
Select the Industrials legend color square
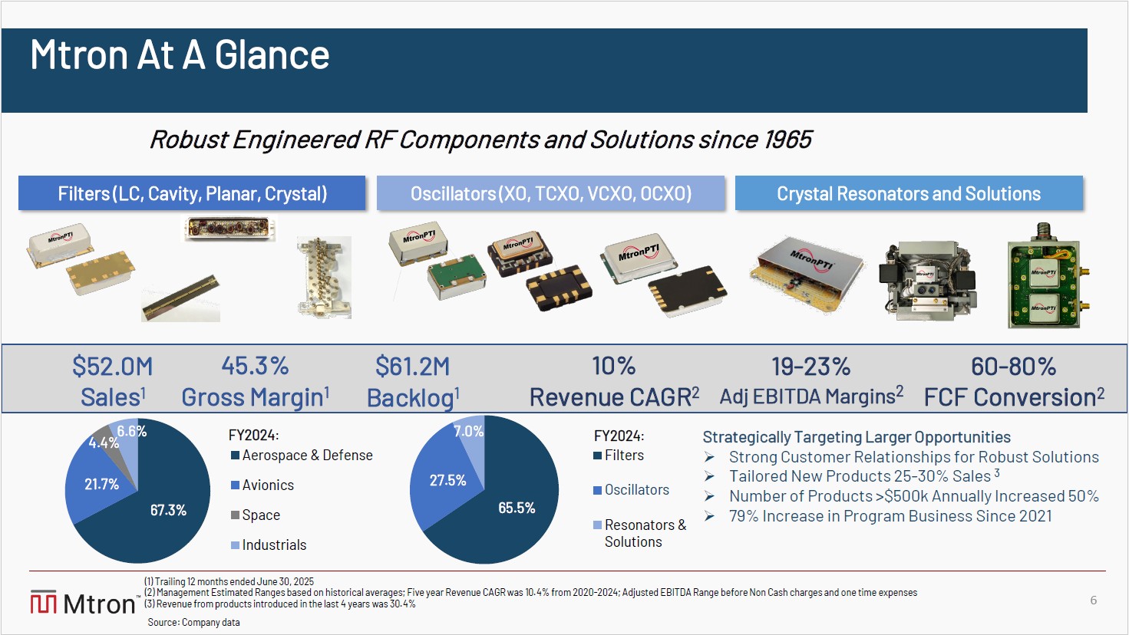235,545
